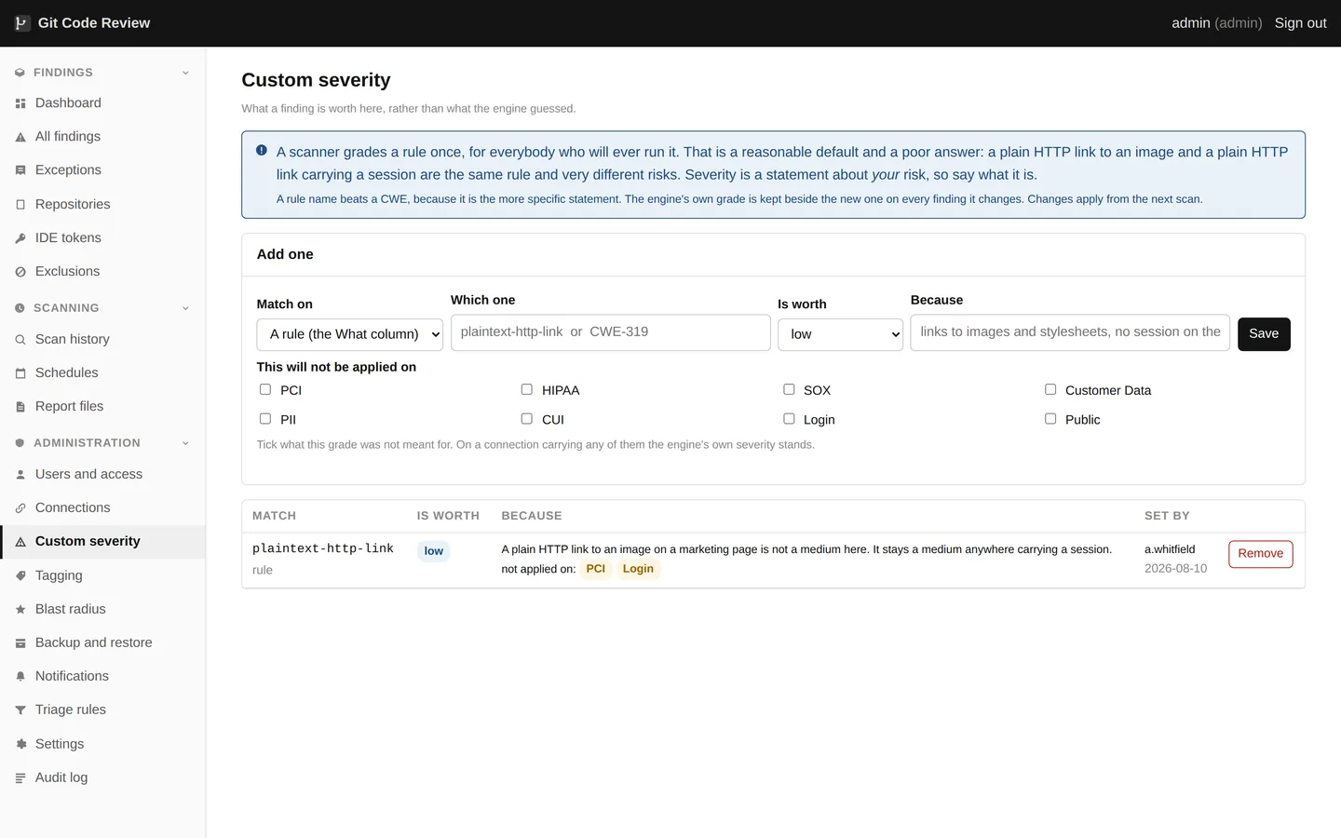Viewport: 1341px width, 838px height.
Task: Click the Schedules calendar icon
Action: (x=20, y=373)
